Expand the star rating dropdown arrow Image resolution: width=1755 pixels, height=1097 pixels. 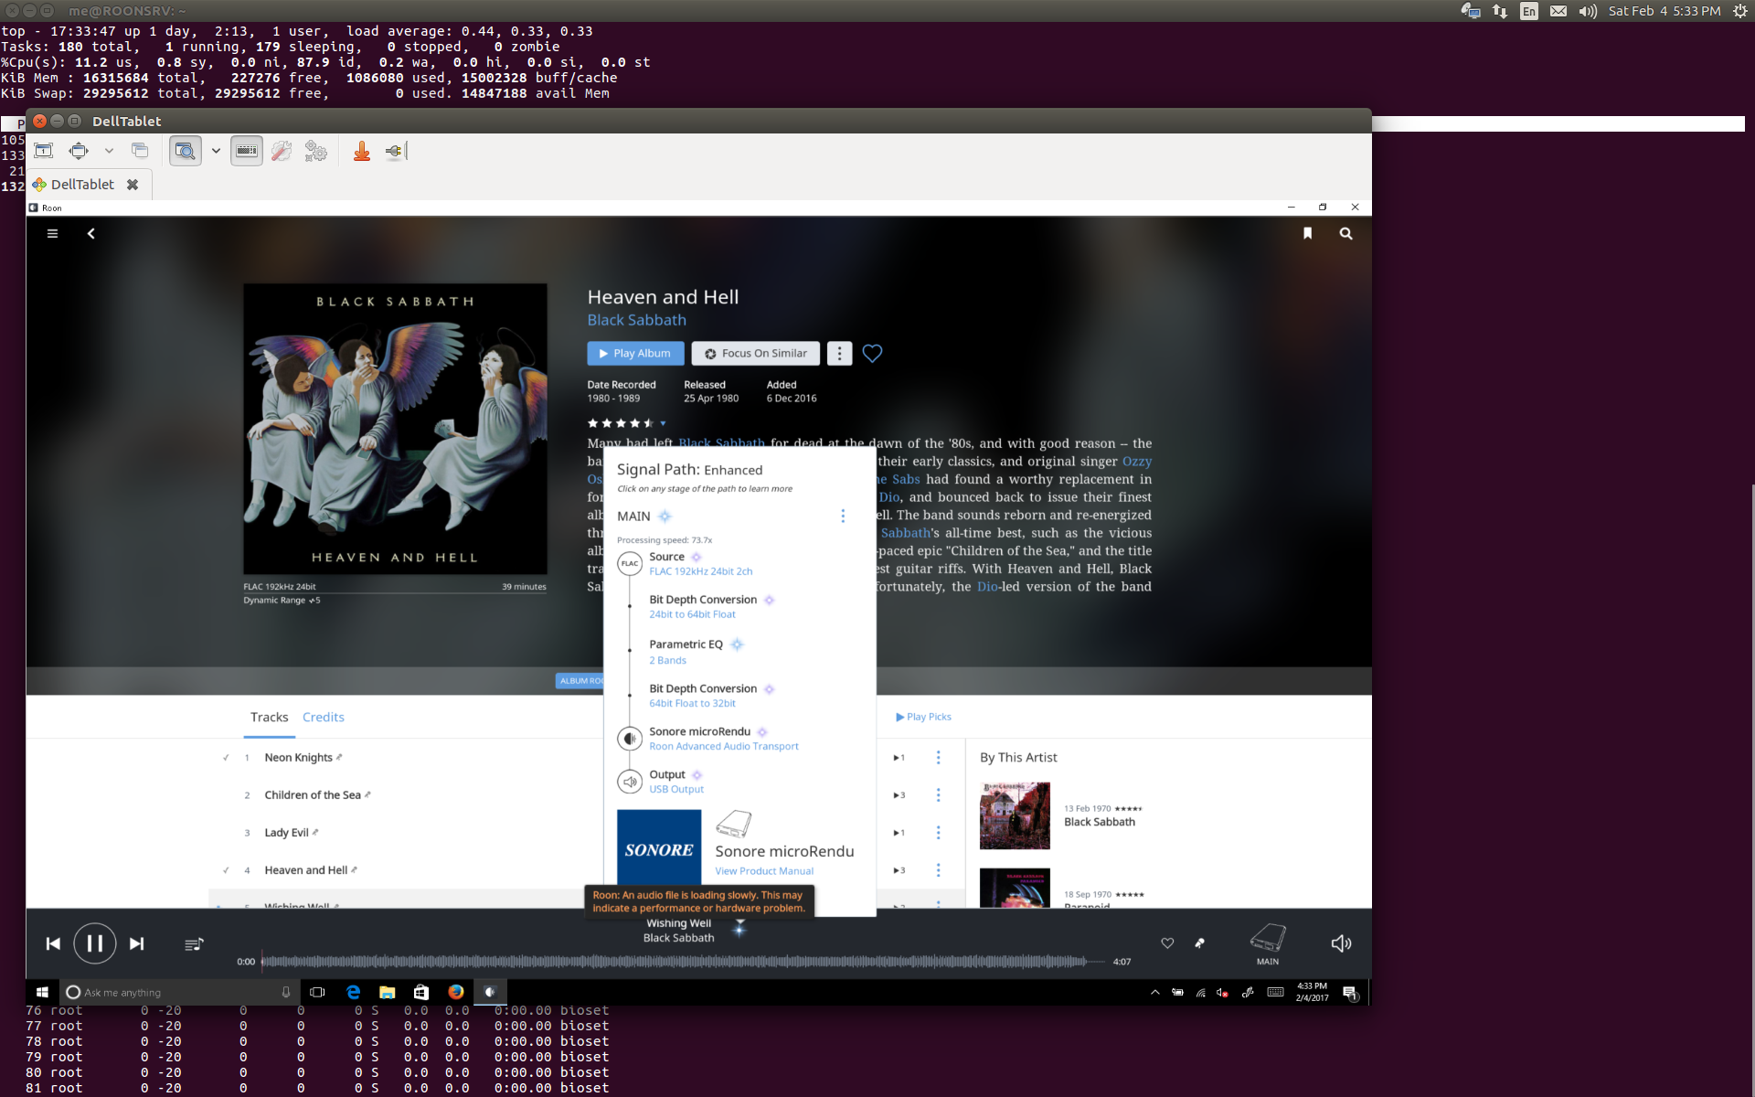[663, 423]
